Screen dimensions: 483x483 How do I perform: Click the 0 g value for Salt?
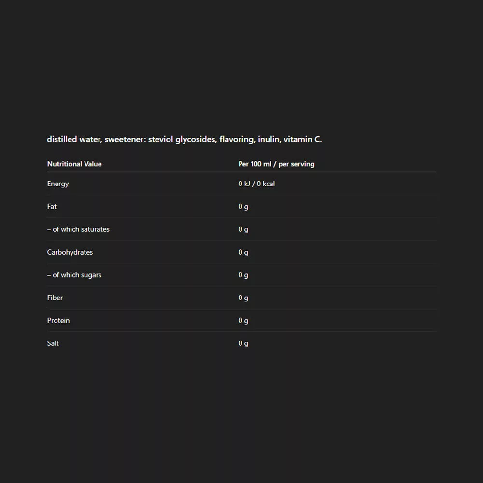(x=243, y=343)
